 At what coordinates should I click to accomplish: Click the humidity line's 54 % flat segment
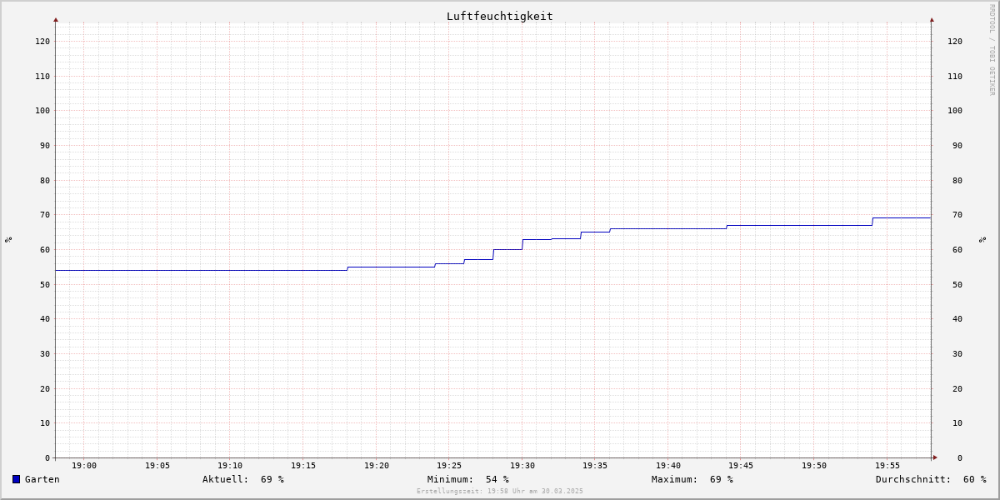(201, 270)
